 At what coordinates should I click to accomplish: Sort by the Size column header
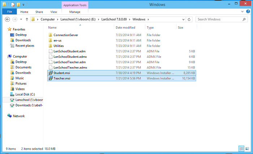pos(180,27)
